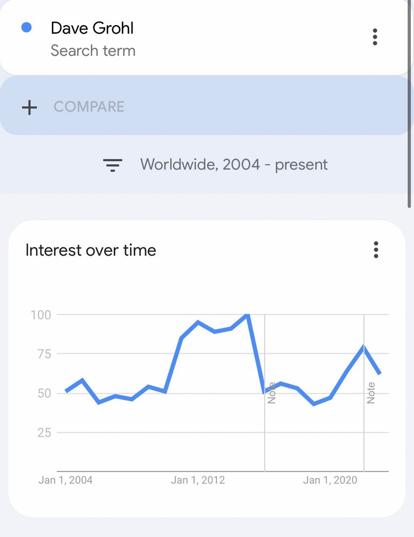The width and height of the screenshot is (414, 537).
Task: Click the page scrollbar on the right edge
Action: click(409, 104)
